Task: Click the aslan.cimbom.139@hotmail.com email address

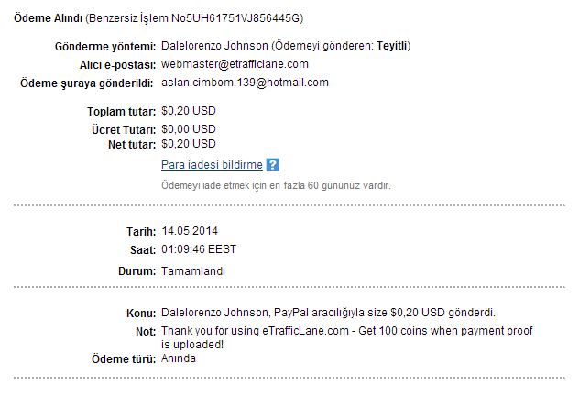Action: 245,83
